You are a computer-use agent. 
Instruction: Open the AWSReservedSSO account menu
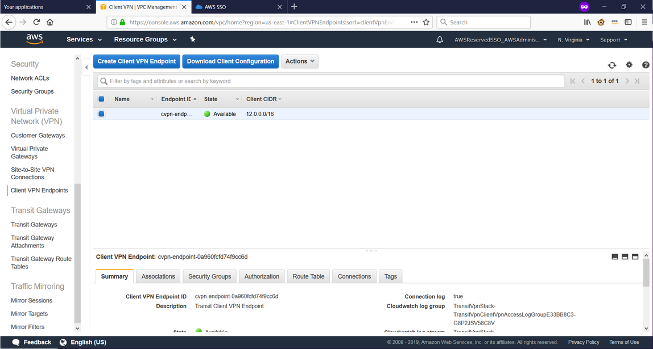(x=501, y=40)
